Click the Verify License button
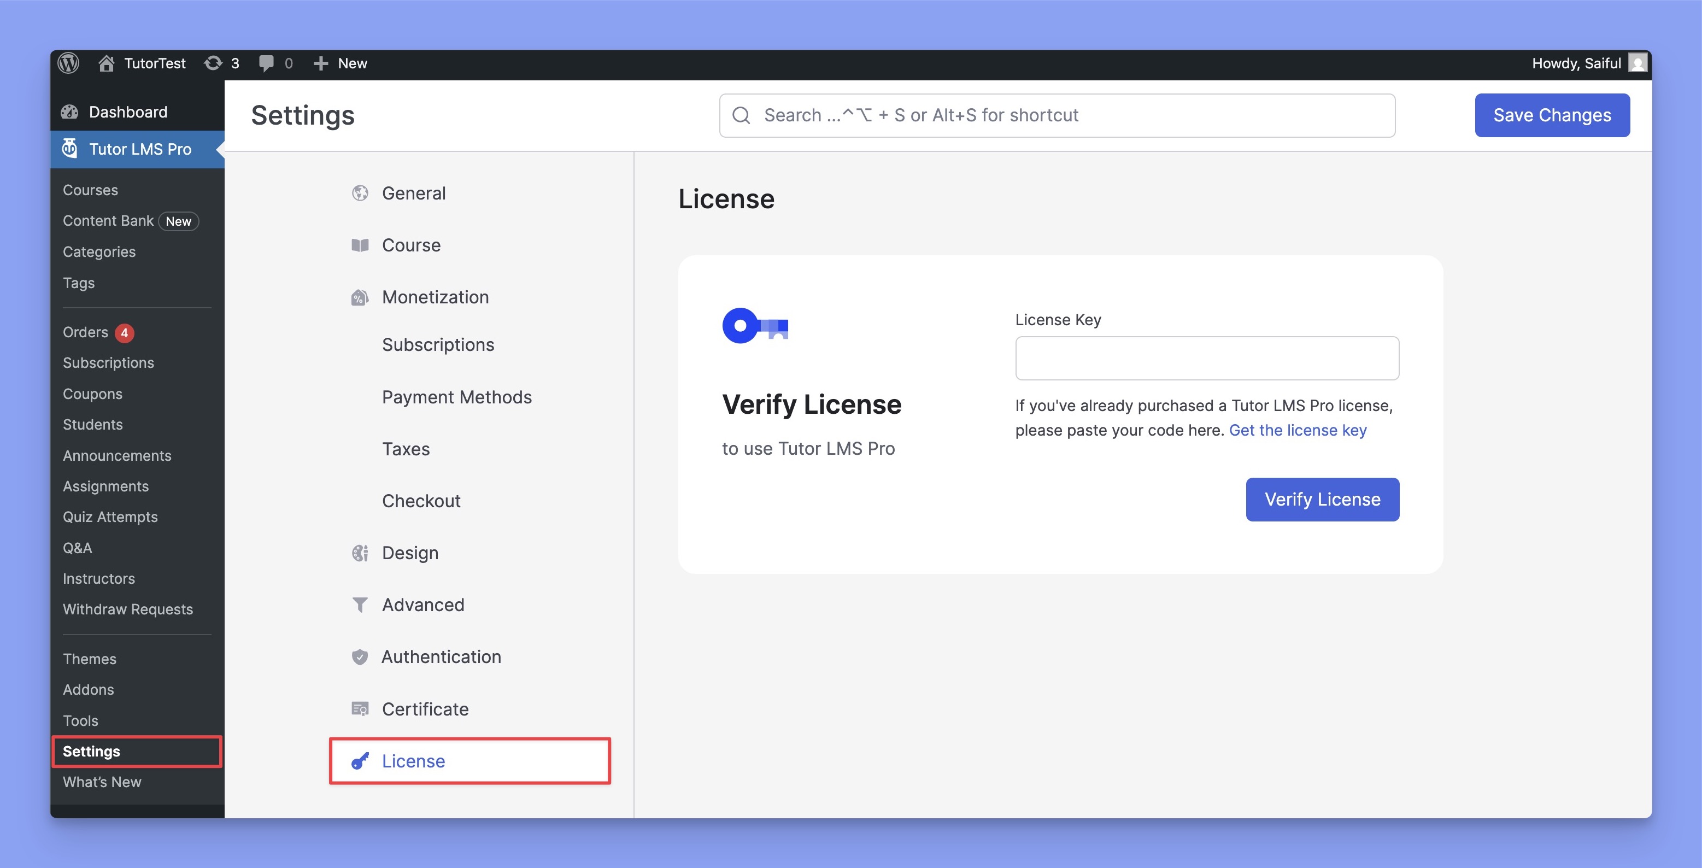Viewport: 1702px width, 868px height. 1322,500
